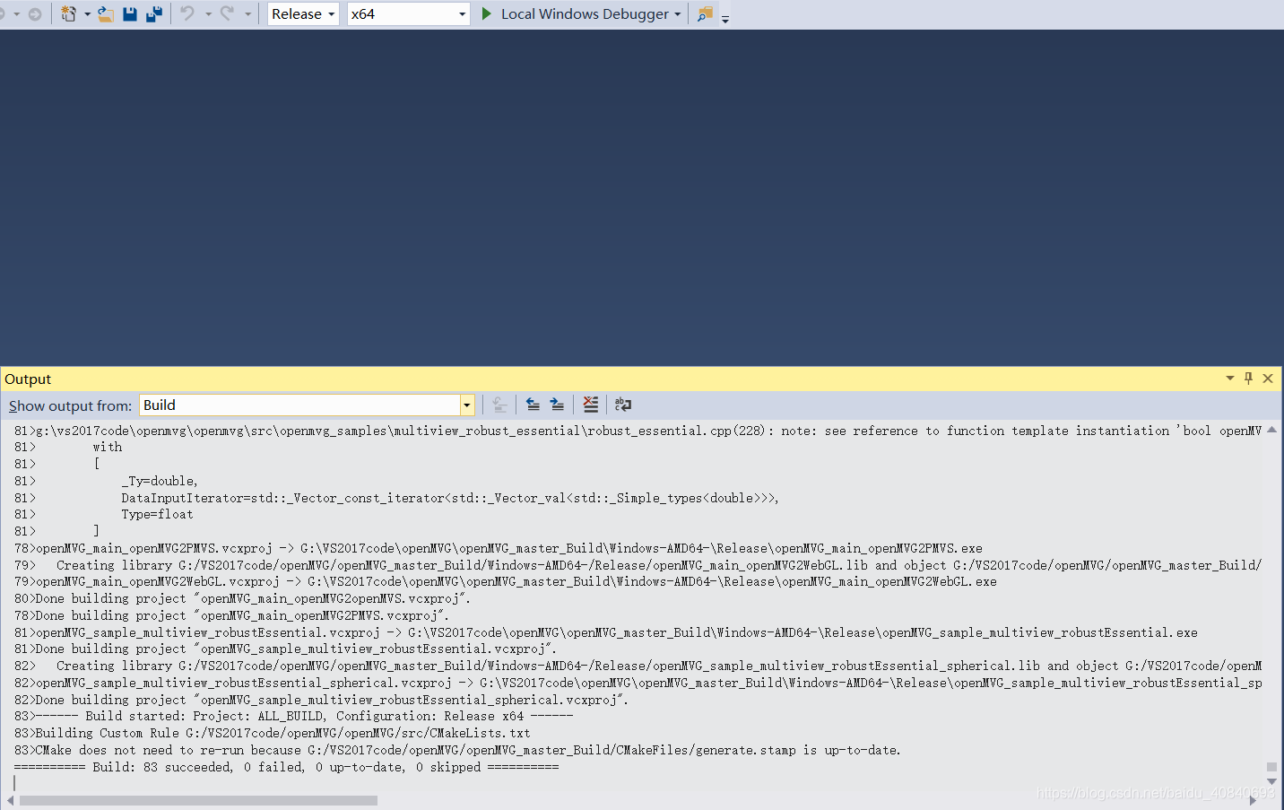Click the output horizontal scrollbar thumb
The image size is (1284, 810).
[x=198, y=800]
